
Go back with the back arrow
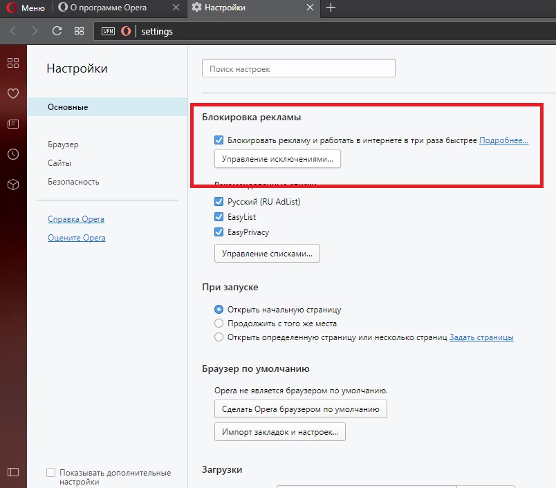coord(13,31)
